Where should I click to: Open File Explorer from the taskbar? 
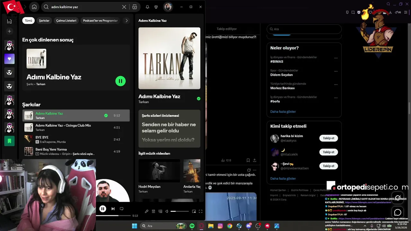click(x=211, y=226)
